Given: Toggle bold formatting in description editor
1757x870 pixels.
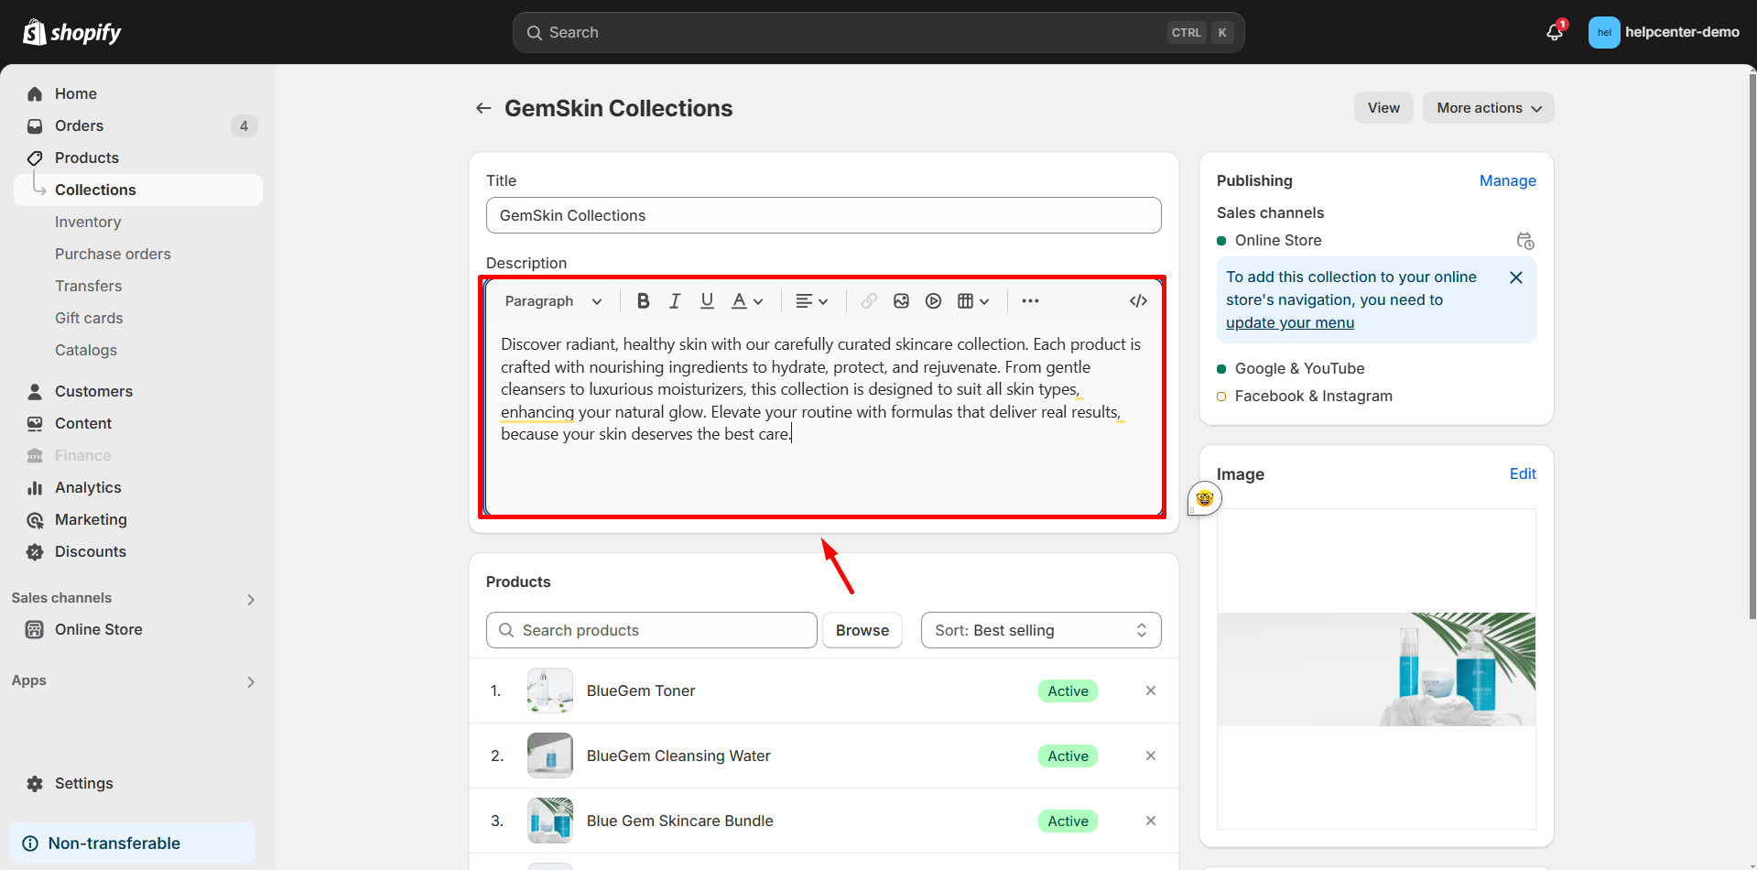Looking at the screenshot, I should pos(643,301).
